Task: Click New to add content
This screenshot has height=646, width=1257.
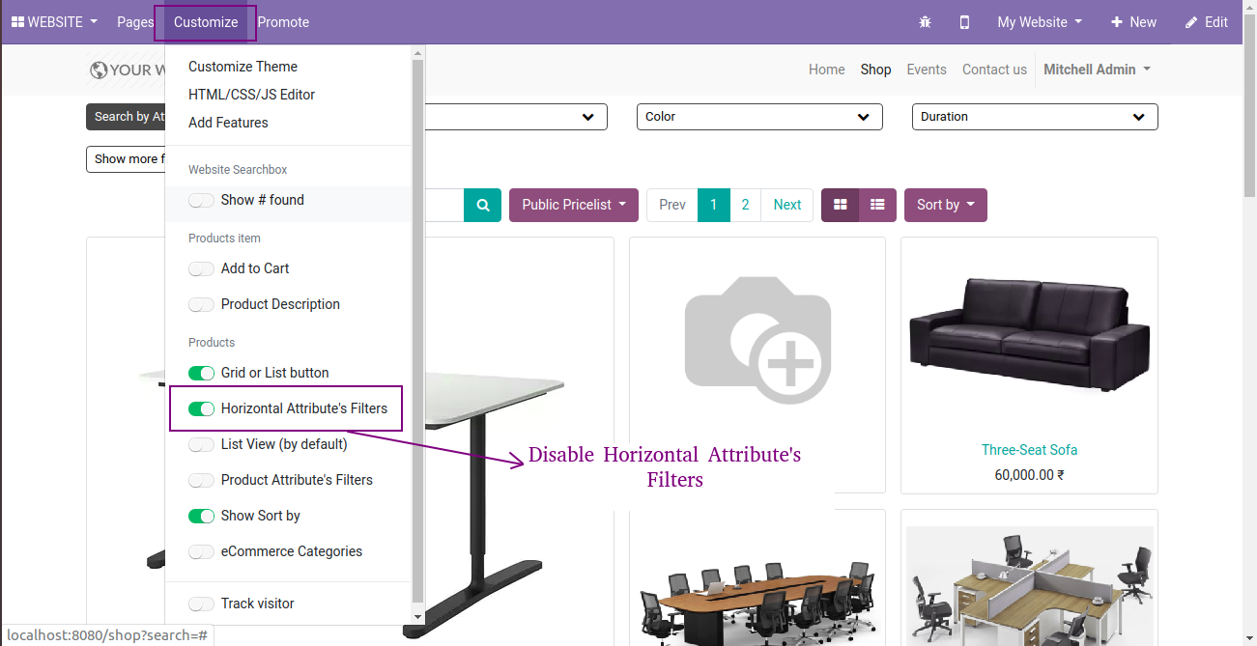Action: pos(1133,22)
